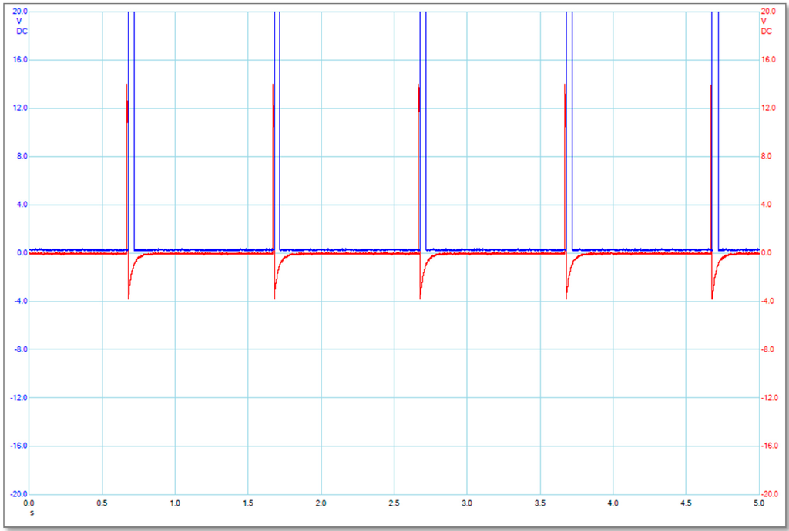Select the red spike peak near 2.7 seconds
The height and width of the screenshot is (531, 789).
[418, 86]
